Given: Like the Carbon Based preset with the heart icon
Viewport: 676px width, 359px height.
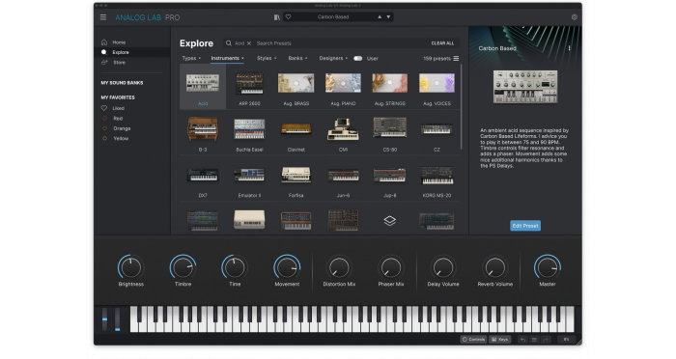Looking at the screenshot, I should [x=289, y=16].
